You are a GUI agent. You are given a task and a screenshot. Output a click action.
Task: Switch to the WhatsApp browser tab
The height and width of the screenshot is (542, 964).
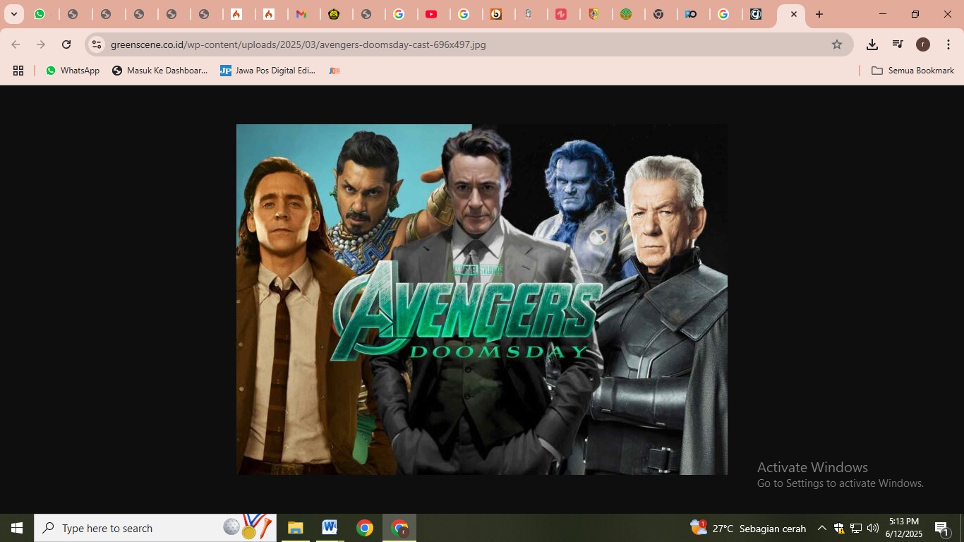[40, 14]
